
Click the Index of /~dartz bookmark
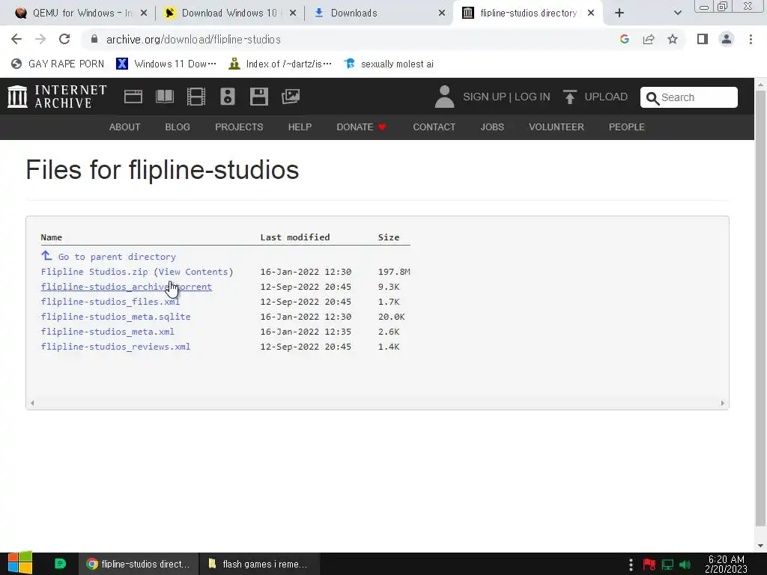(x=280, y=64)
